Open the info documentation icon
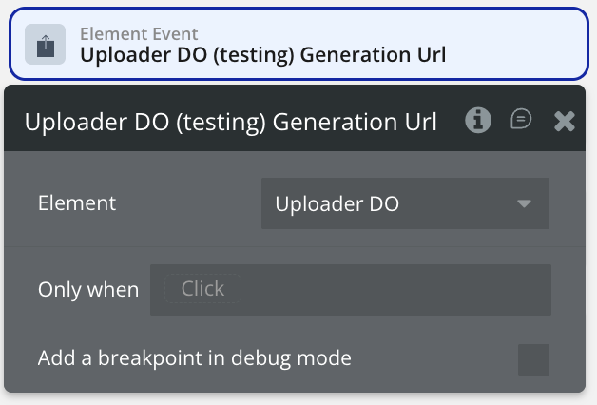 pos(478,121)
